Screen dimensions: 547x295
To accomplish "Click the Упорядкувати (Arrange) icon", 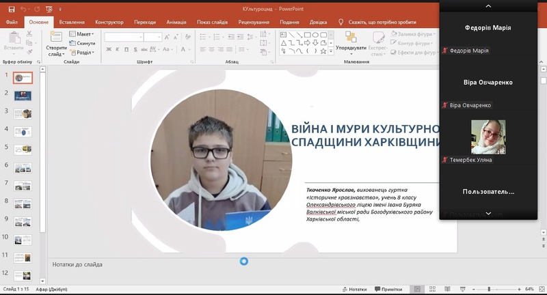I will coord(351,38).
